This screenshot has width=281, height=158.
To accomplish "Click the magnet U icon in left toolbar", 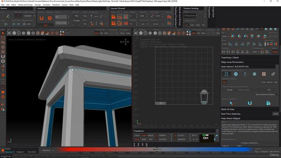I will [x=3, y=57].
